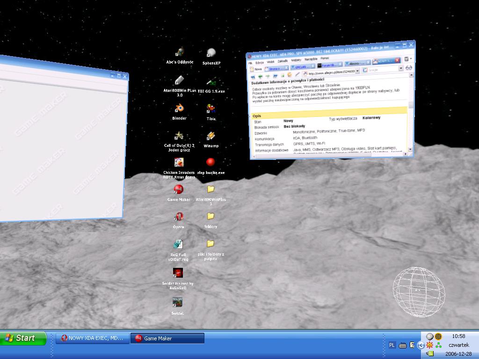
Task: Open the Tibia game shortcut
Action: [210, 109]
